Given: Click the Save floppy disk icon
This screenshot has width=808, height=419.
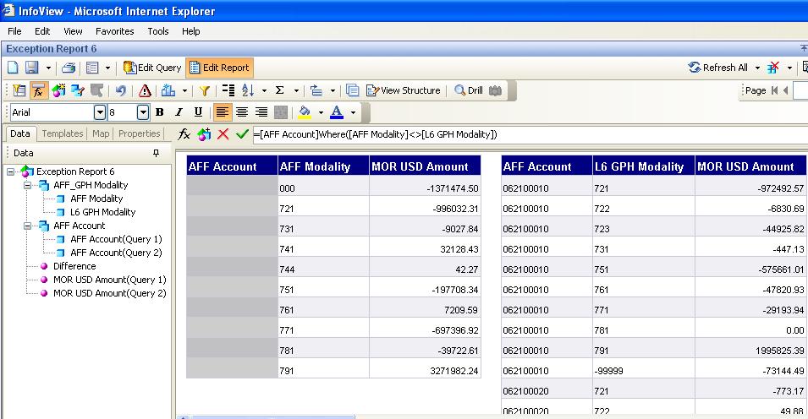Looking at the screenshot, I should pos(32,68).
